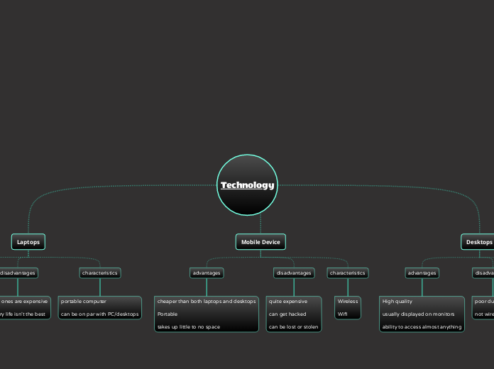The image size is (494, 369).
Task: Select 'can be on par with PC/desktops' text
Action: click(x=100, y=314)
